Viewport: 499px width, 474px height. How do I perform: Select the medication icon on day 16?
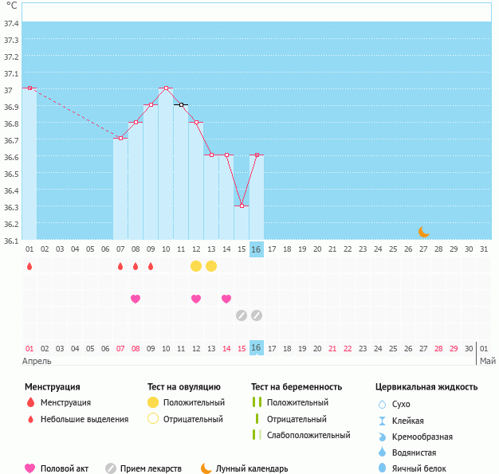tap(257, 315)
